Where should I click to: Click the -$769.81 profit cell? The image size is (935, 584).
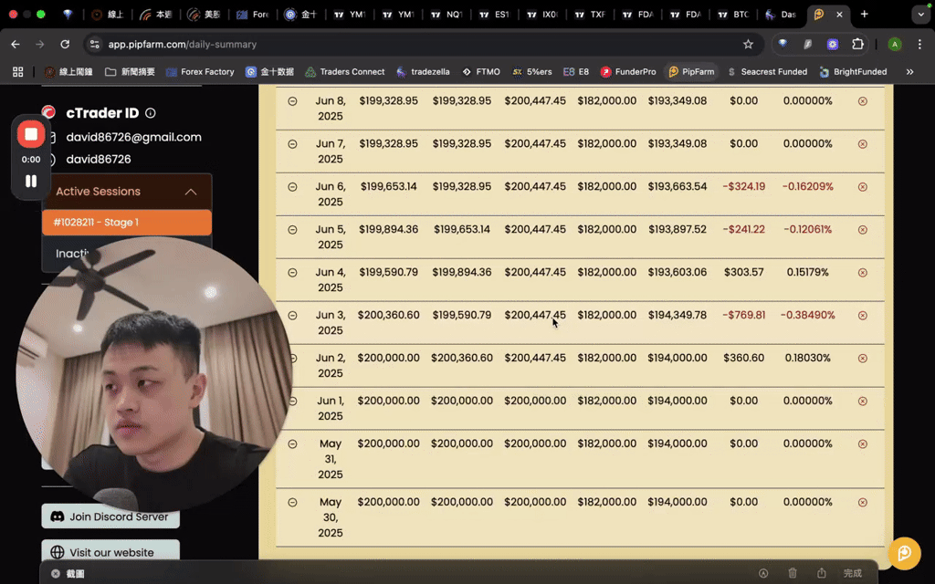[x=743, y=315]
